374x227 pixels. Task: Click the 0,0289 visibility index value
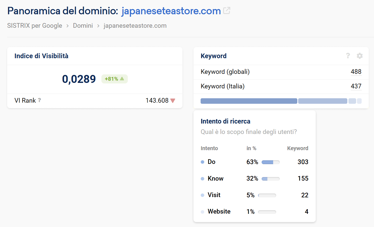[79, 79]
